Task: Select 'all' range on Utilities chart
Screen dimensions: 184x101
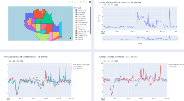Action: point(116,61)
